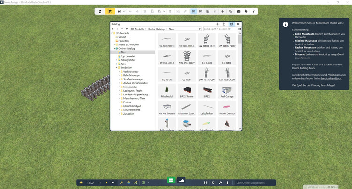Take a screenshot with the camera icon
The width and height of the screenshot is (352, 189).
[238, 11]
